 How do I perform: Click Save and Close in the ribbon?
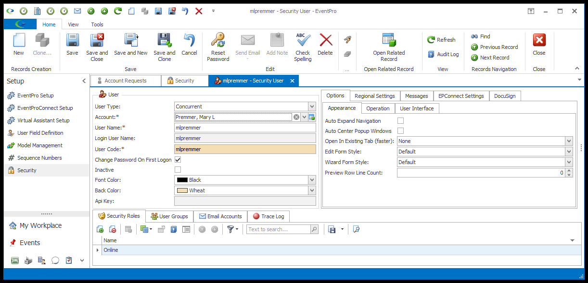pyautogui.click(x=97, y=47)
